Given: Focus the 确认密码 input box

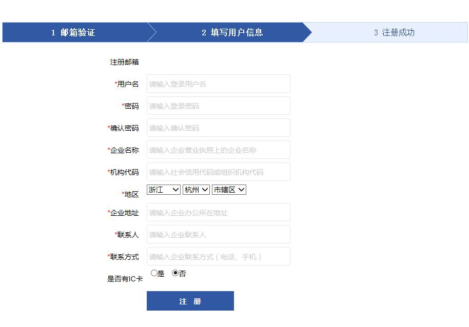Looking at the screenshot, I should point(218,128).
